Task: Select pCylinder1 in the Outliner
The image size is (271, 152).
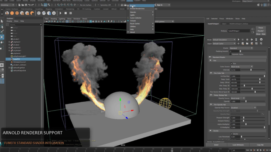Action: pyautogui.click(x=17, y=50)
